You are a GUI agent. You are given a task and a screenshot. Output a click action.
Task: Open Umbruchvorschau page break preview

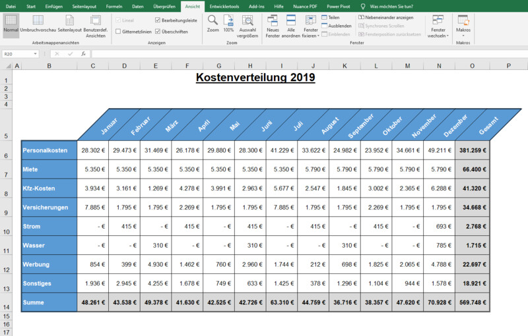38,24
